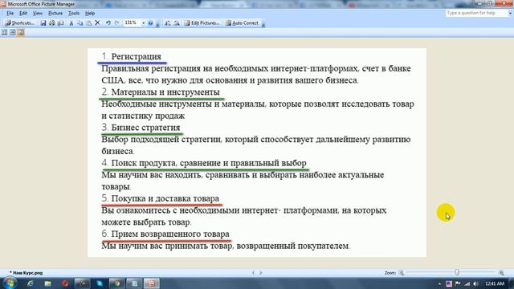The image size is (514, 289).
Task: Click the line 'и статистику продаж'
Action: tap(143, 116)
